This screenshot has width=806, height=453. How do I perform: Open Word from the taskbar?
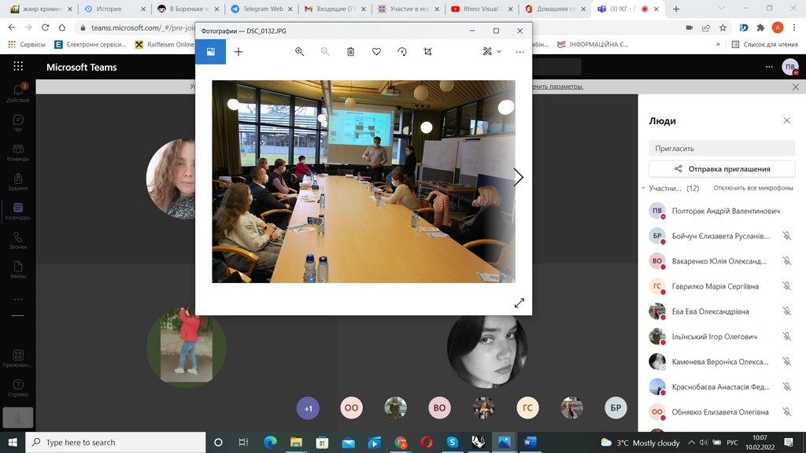pos(530,442)
